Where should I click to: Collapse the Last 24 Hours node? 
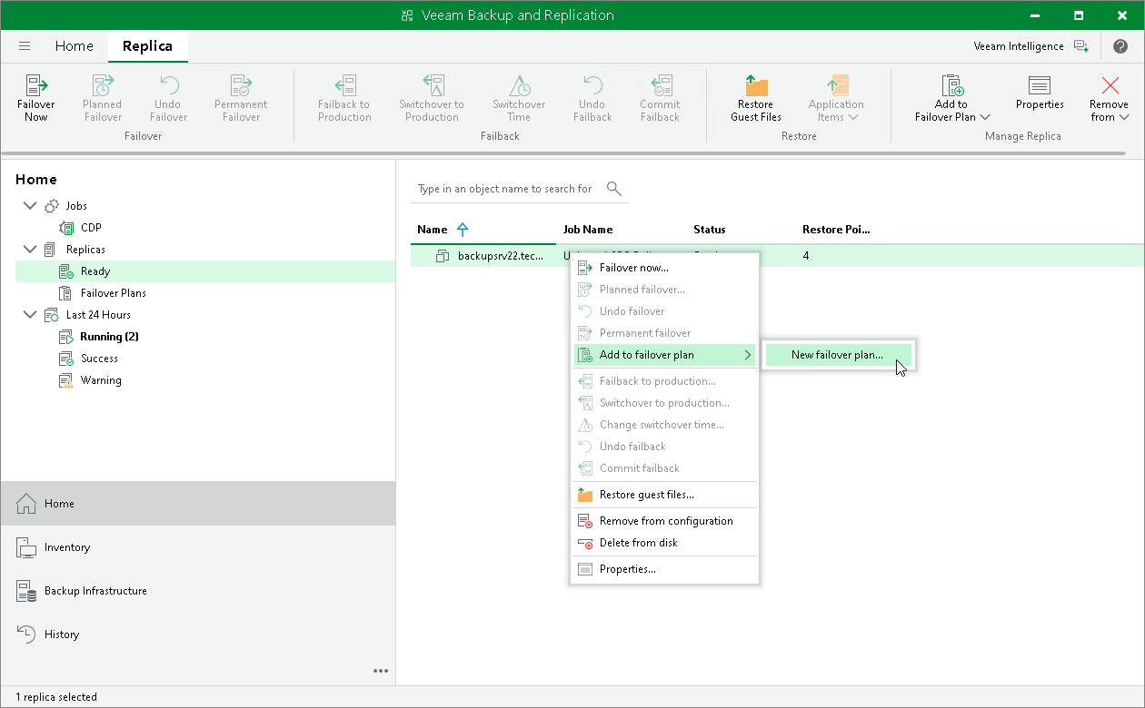tap(30, 315)
